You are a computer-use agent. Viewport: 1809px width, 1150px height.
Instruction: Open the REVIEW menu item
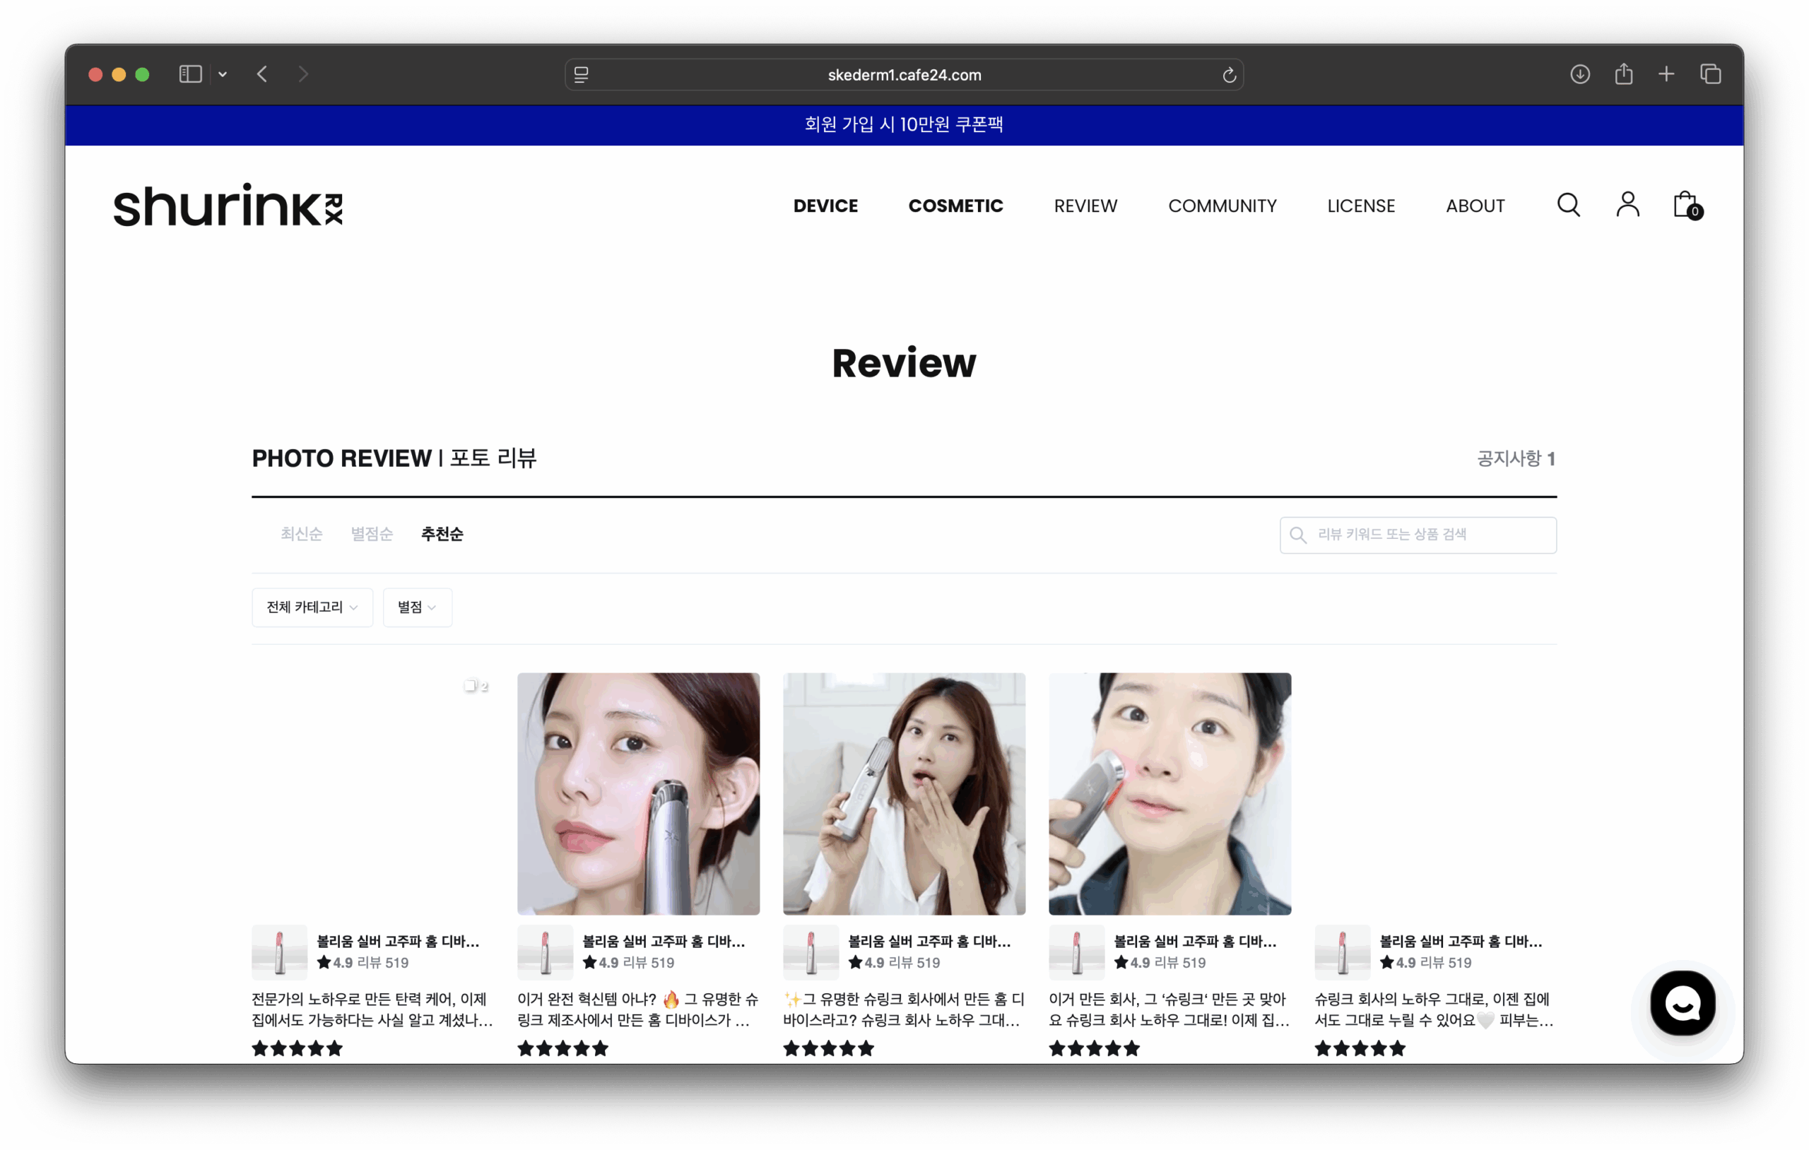pos(1085,206)
